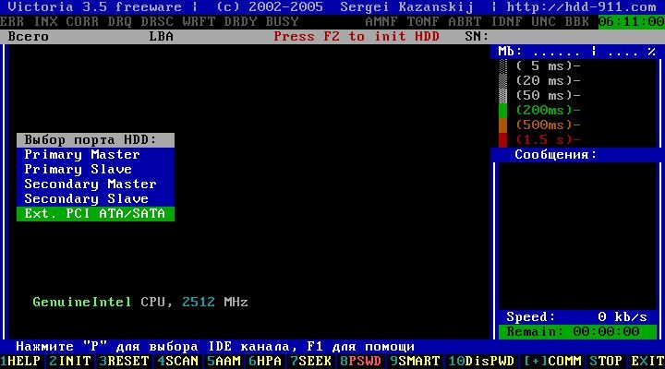Screen dimensions: 665x369
Task: Click the IDNF error flag
Action: click(506, 21)
